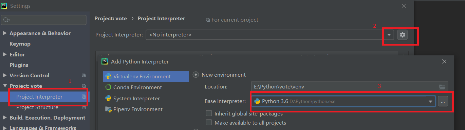Viewport: 465px width, 130px height.
Task: Select the New environment radio button
Action: pyautogui.click(x=196, y=75)
